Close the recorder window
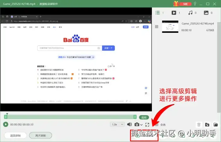 214,4
